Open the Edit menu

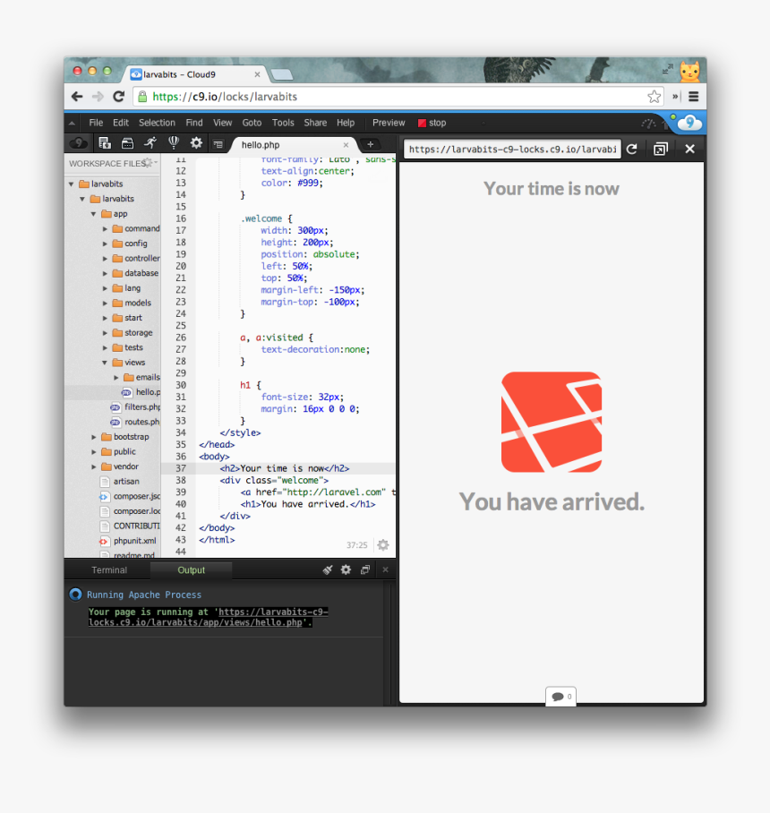click(x=120, y=123)
